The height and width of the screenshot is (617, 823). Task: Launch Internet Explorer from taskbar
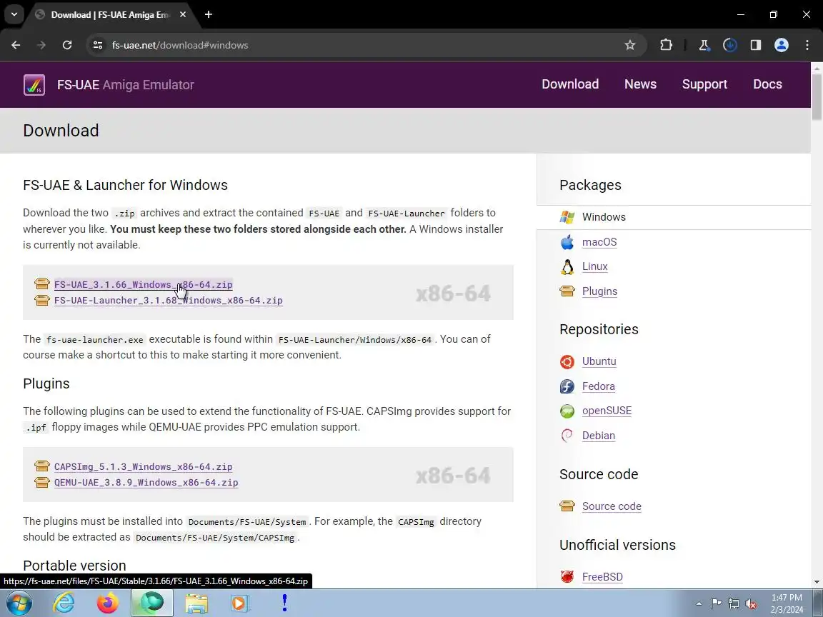click(x=64, y=603)
